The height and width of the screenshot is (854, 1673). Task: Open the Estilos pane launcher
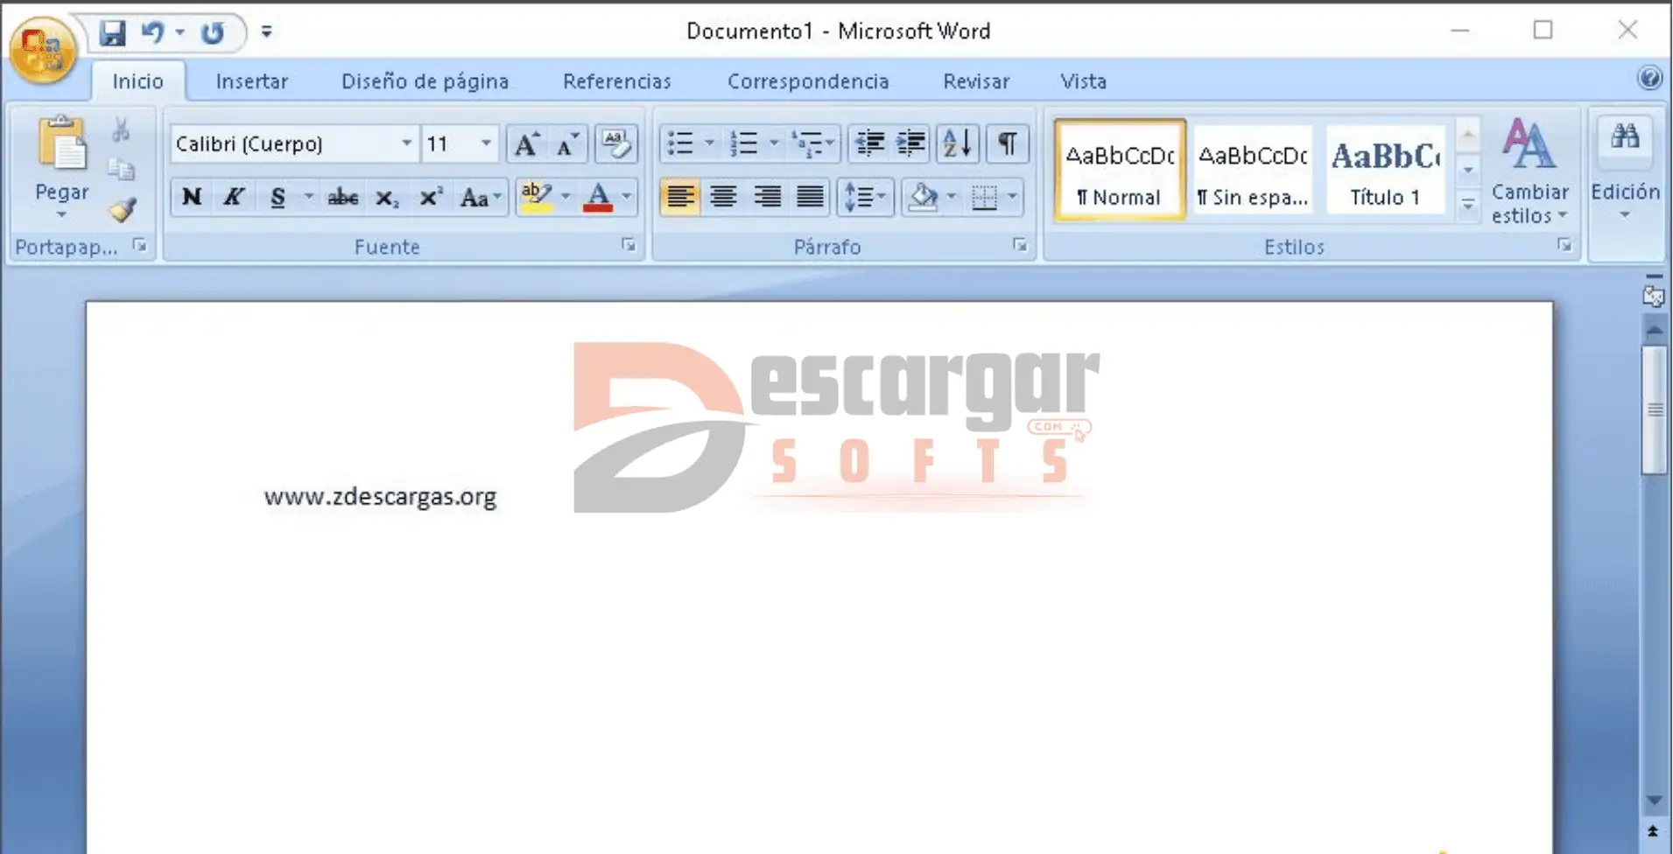pos(1564,245)
